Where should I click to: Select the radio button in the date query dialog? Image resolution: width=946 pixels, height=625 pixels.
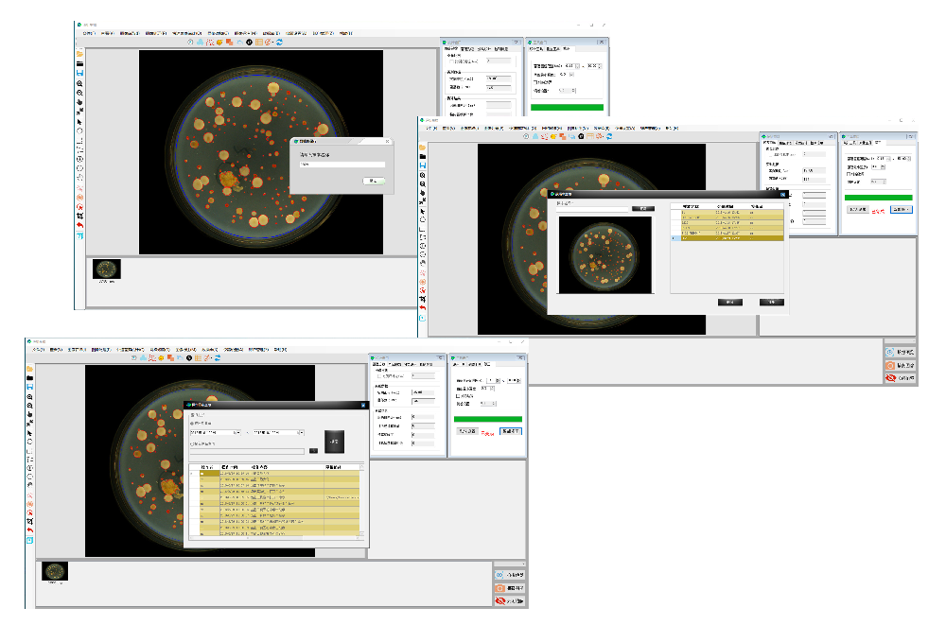192,423
